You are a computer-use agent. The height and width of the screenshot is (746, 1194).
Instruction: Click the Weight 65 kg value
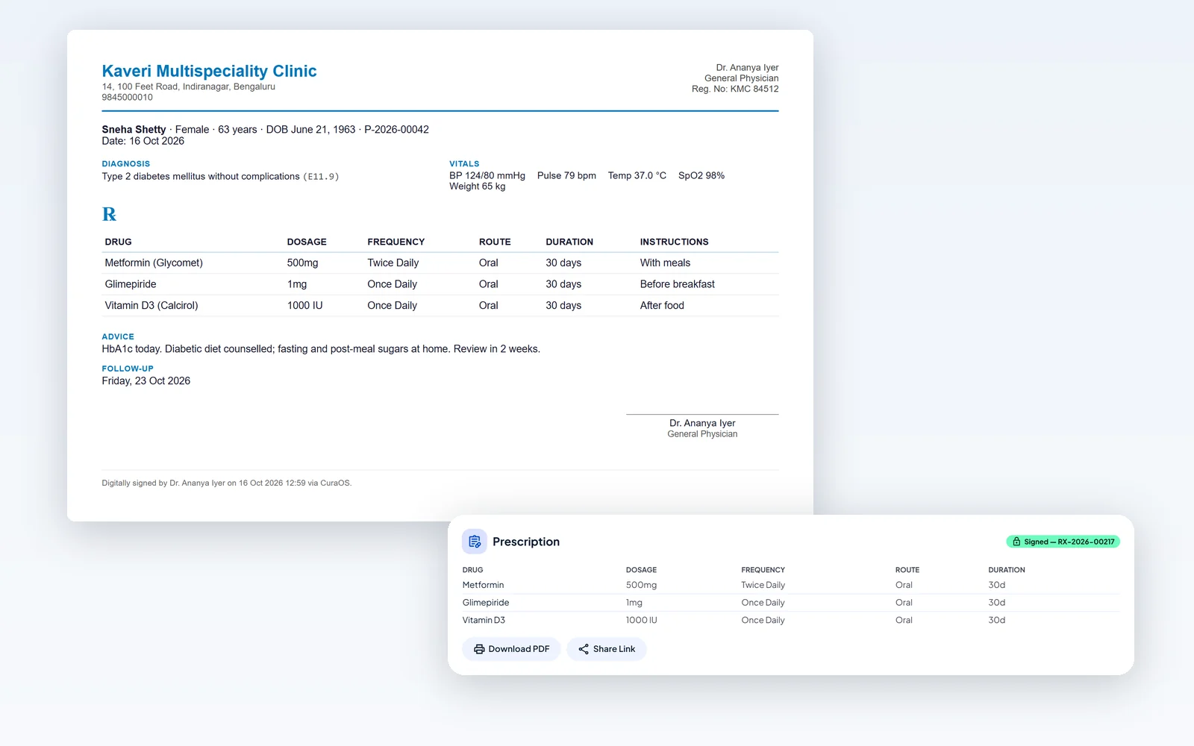pyautogui.click(x=478, y=186)
